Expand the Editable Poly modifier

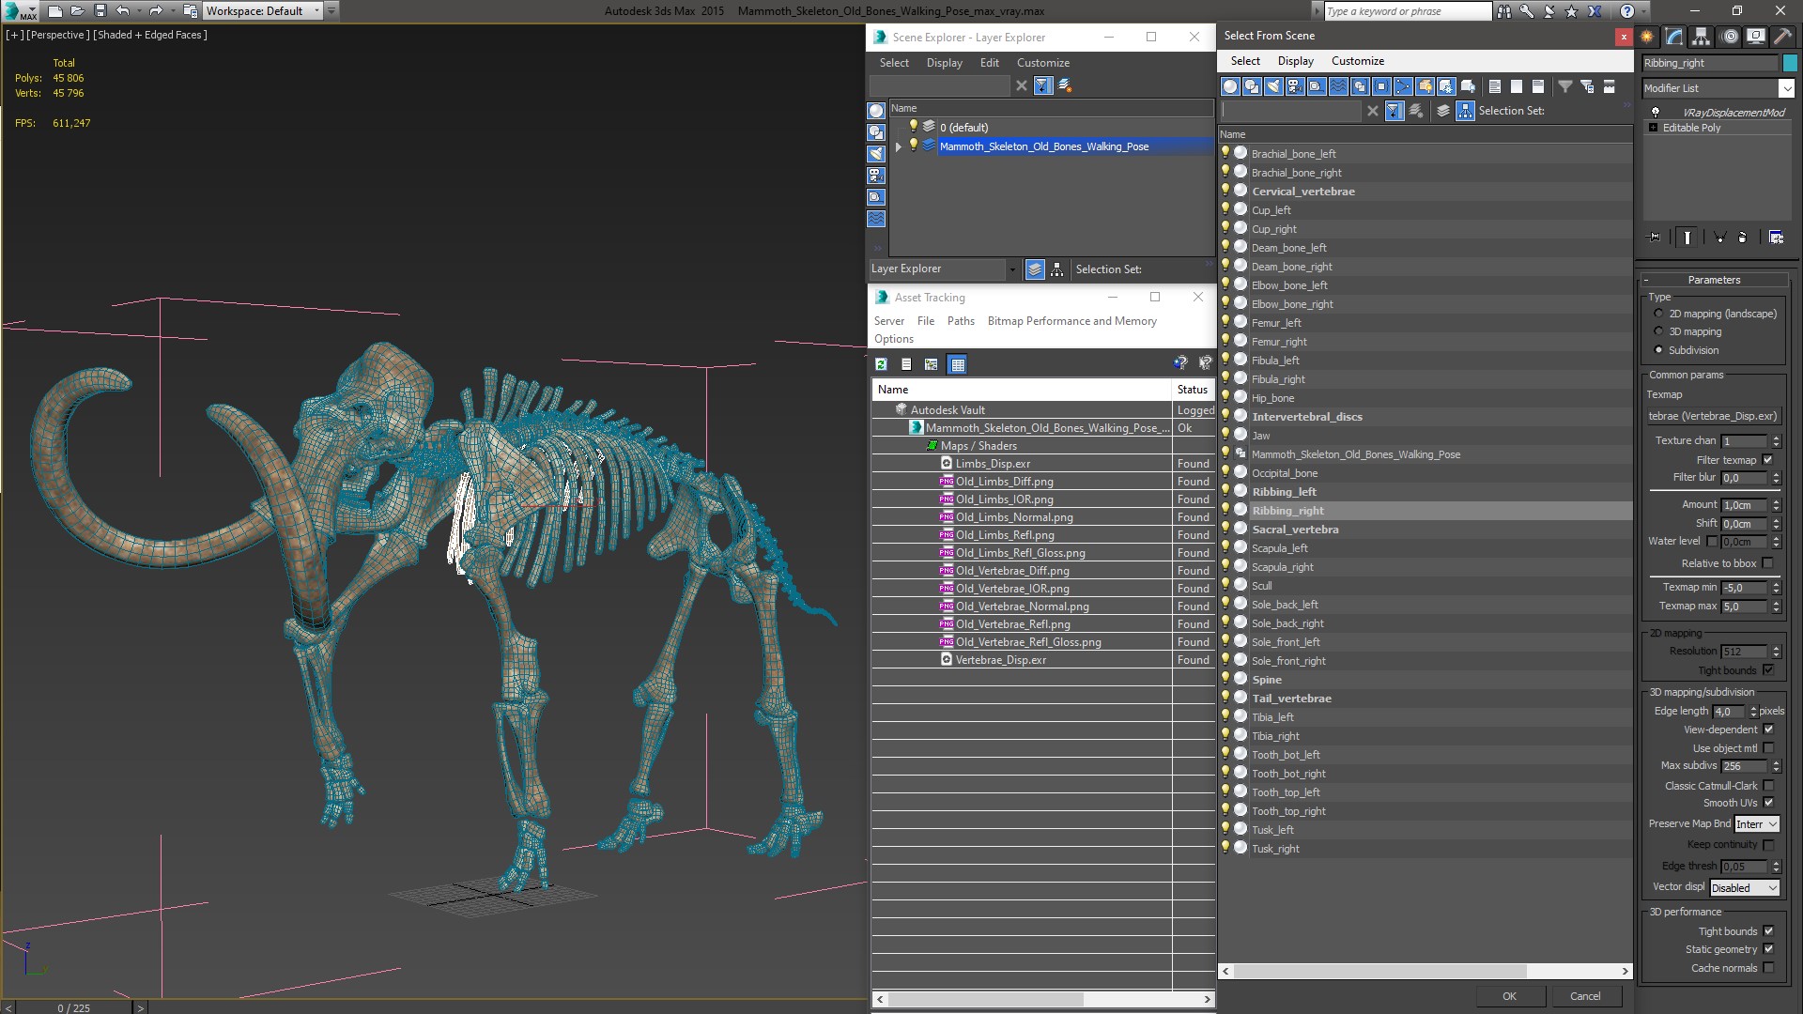1654,128
